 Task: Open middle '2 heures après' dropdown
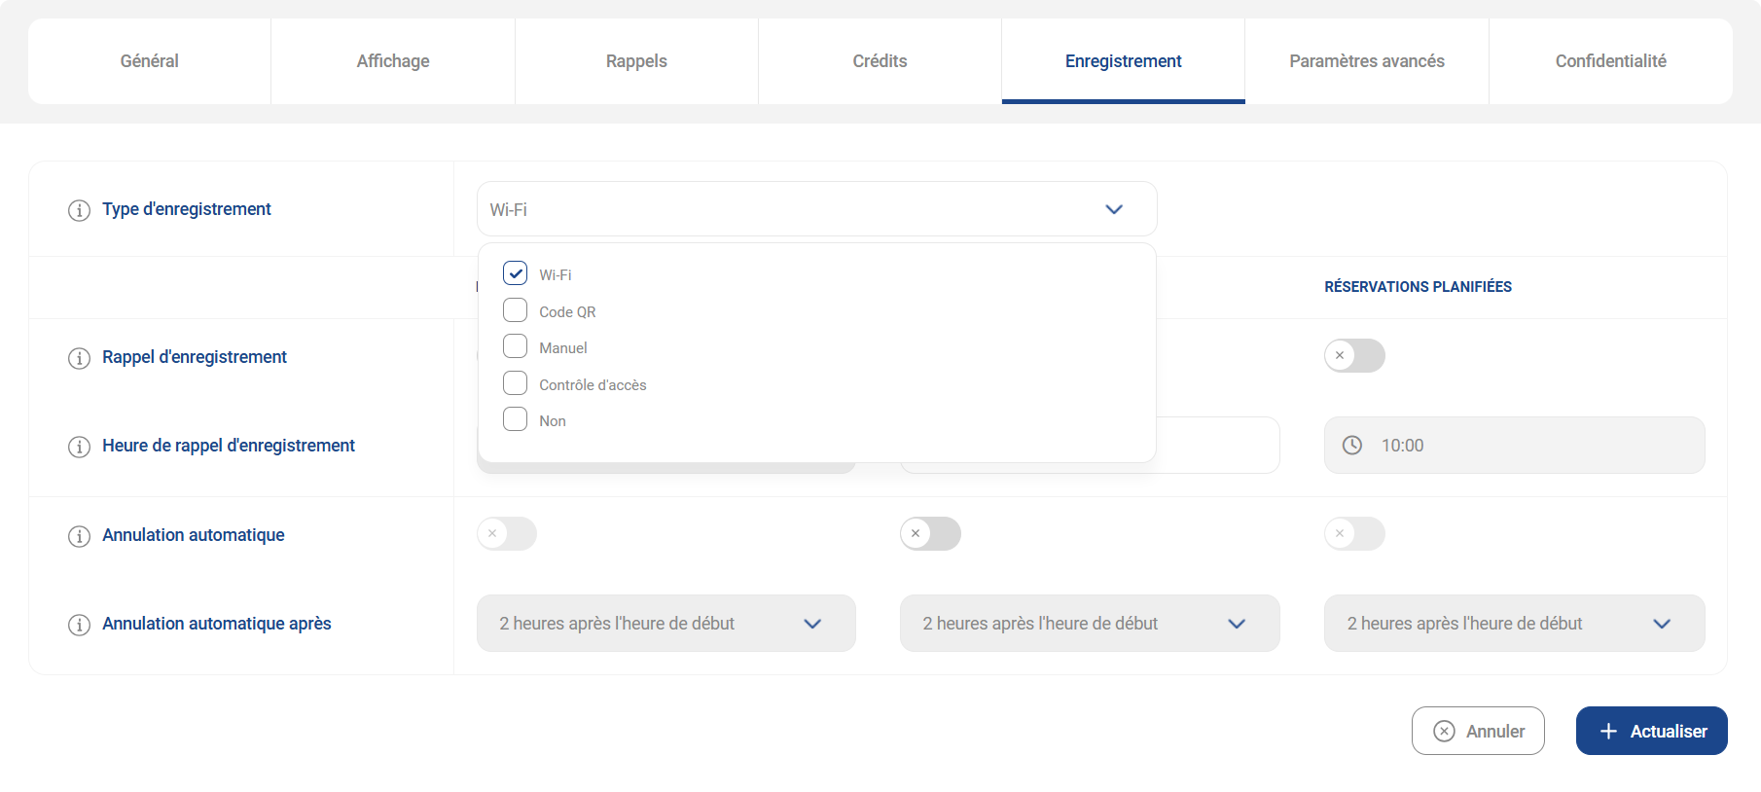[x=1090, y=623]
